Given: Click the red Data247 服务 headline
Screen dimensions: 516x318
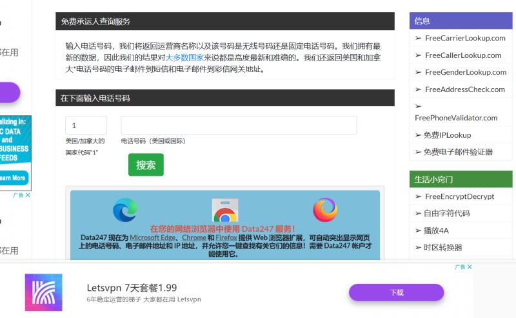Looking at the screenshot, I should click(223, 229).
